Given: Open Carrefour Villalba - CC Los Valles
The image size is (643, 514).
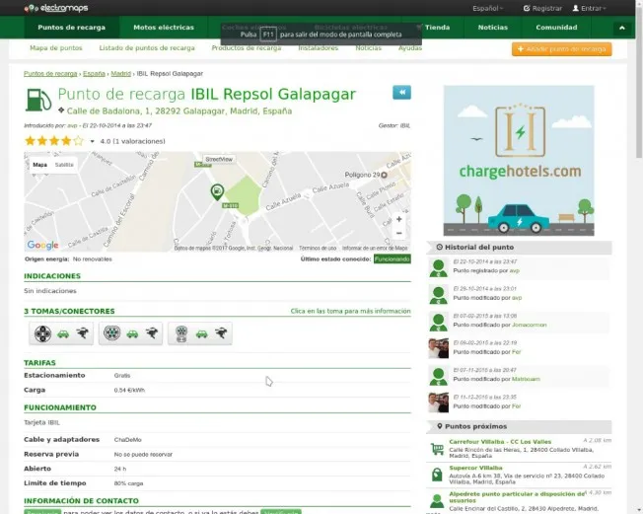Looking at the screenshot, I should click(x=500, y=441).
